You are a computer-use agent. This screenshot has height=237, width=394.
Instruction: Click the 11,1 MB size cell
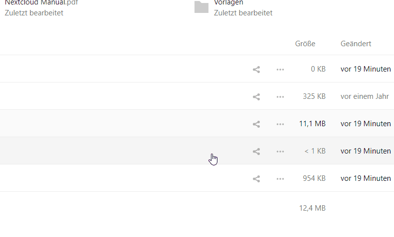(x=312, y=124)
